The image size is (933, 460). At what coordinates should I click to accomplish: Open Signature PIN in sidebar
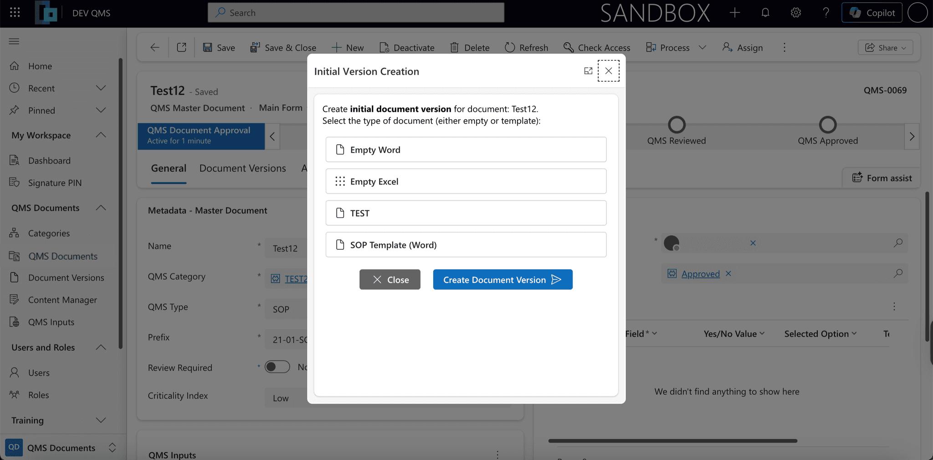click(55, 183)
